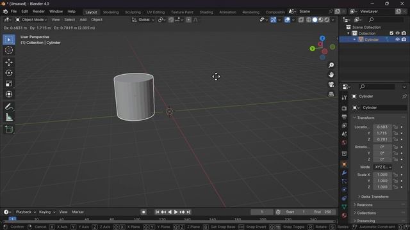Open the Global transform orientation dropdown
Viewport: 410px width, 230px height.
pos(143,20)
